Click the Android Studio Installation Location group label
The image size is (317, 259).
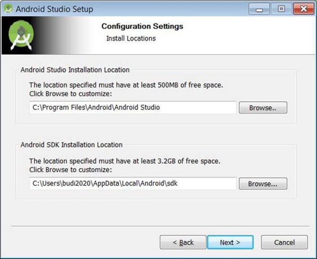(75, 70)
